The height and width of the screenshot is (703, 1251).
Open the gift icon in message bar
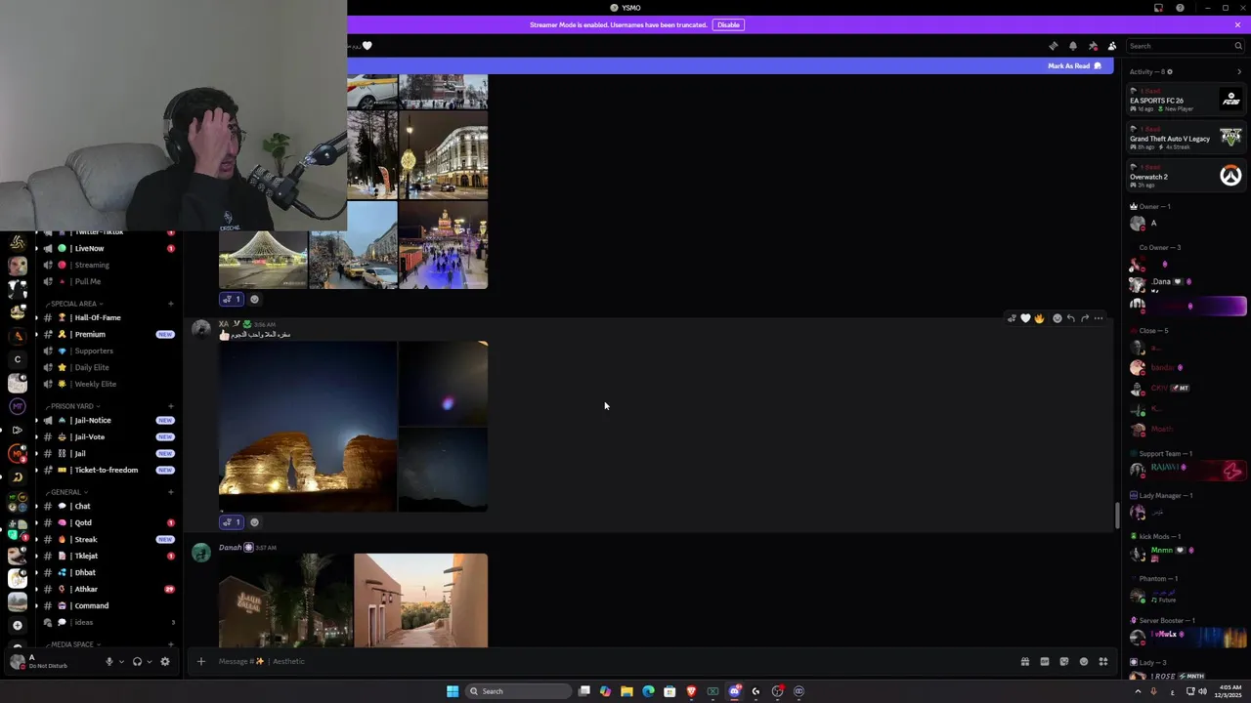[1024, 661]
